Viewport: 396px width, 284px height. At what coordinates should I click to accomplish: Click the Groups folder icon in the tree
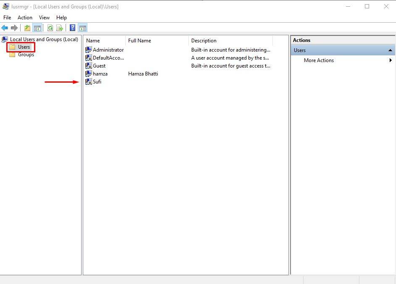[12, 55]
